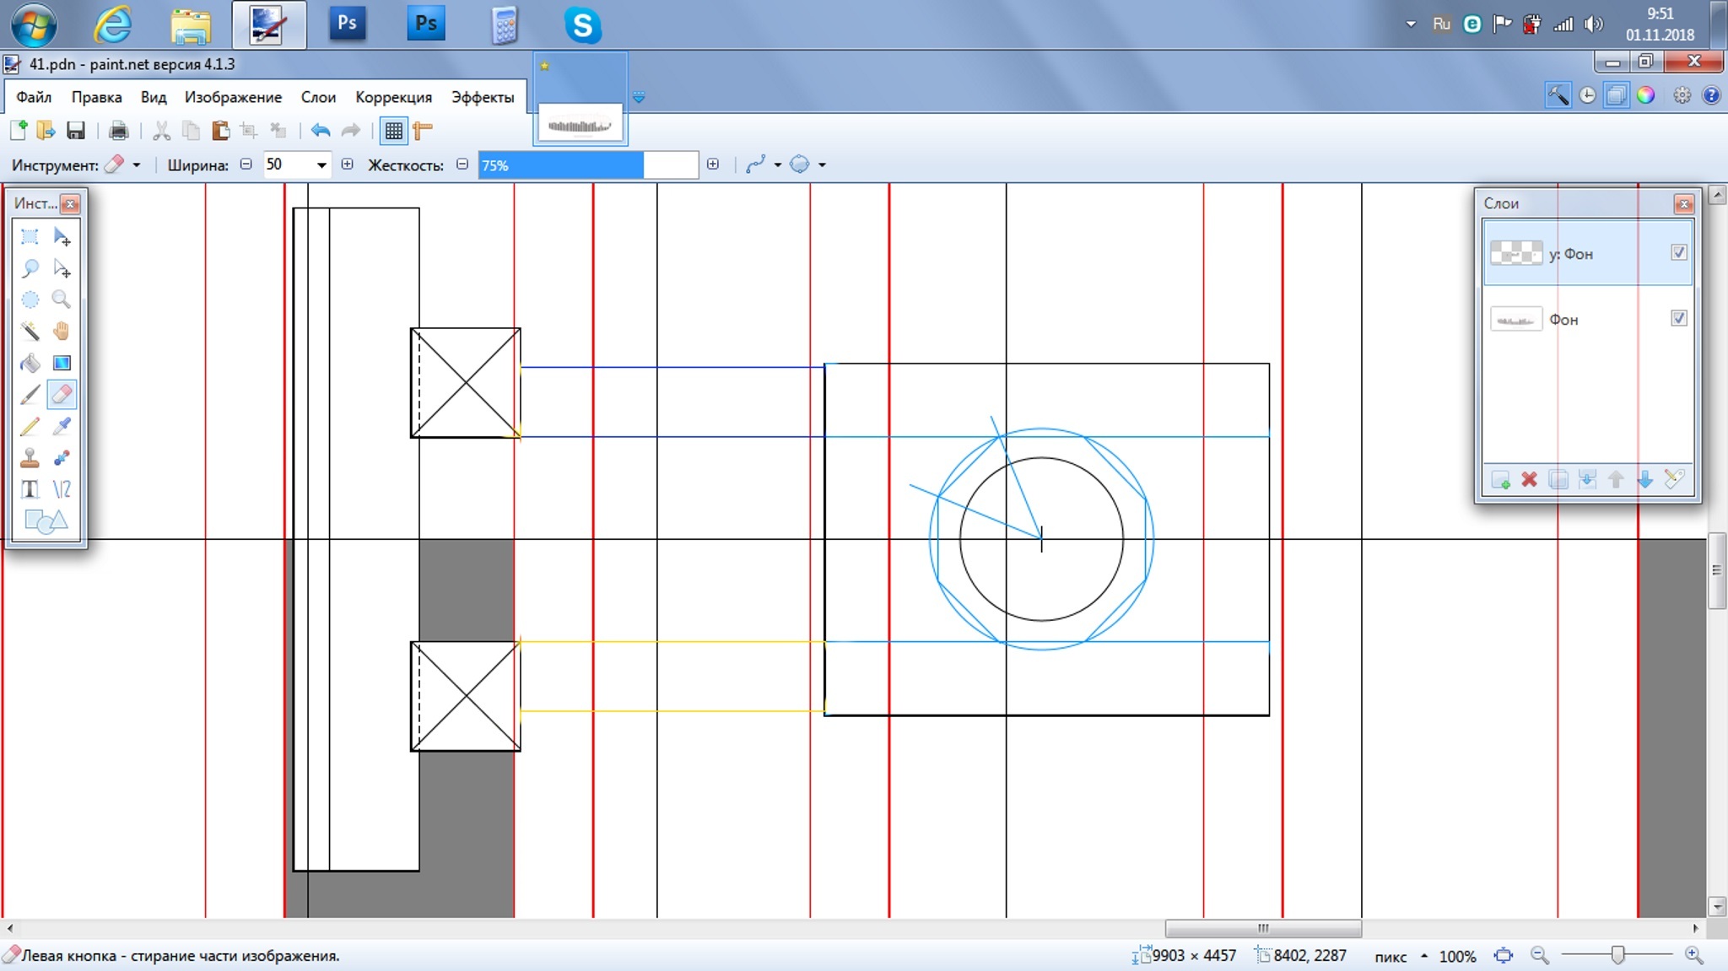1728x971 pixels.
Task: Select the Line/Curve tool
Action: (62, 489)
